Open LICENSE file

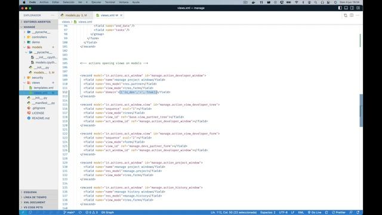click(38, 113)
